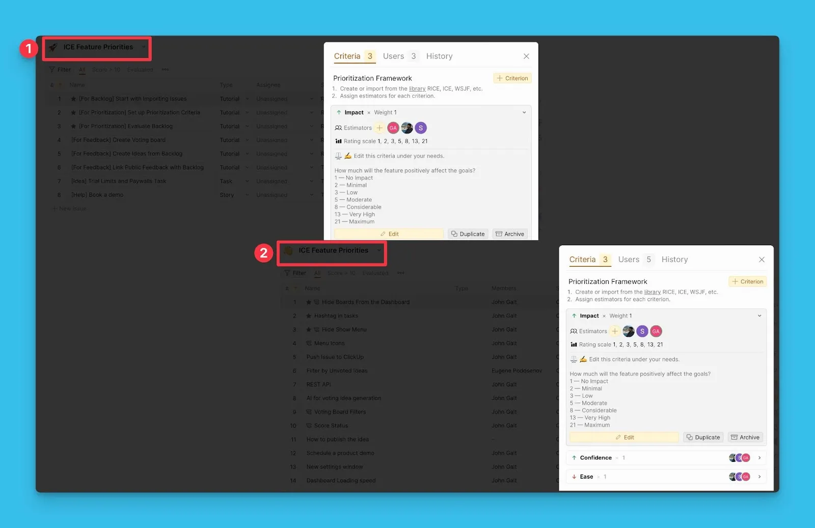
Task: Open the Story type dropdown for Book a demo
Action: (x=247, y=195)
